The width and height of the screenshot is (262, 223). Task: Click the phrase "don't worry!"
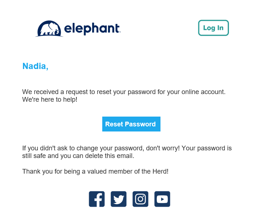coord(163,148)
